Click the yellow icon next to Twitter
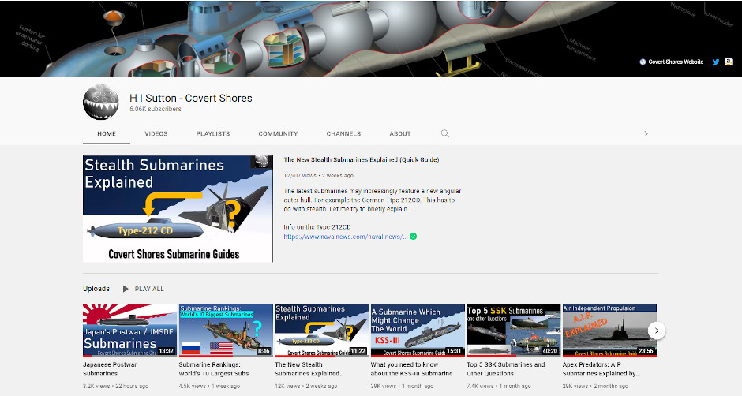This screenshot has height=396, width=742. click(729, 62)
